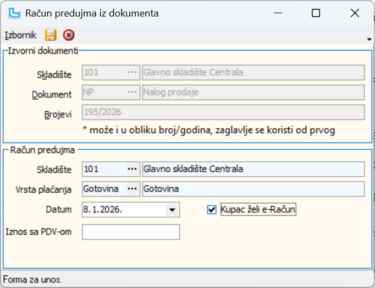
Task: Open the Izbornik menu
Action: pyautogui.click(x=20, y=35)
